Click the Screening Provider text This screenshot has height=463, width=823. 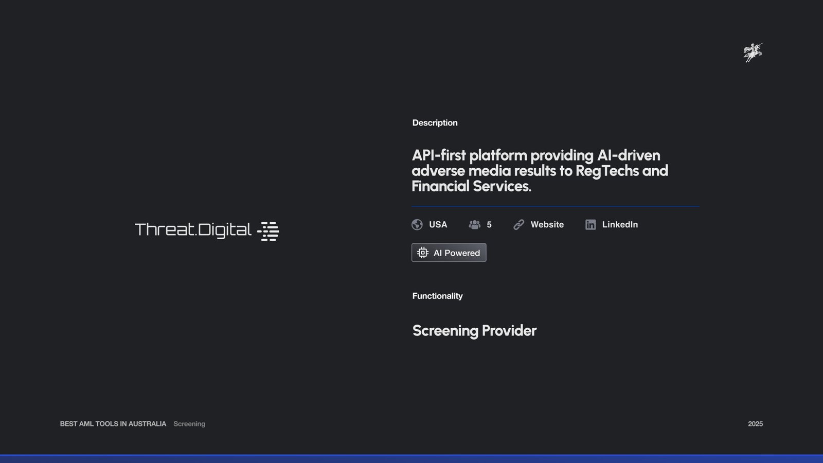[x=474, y=331]
